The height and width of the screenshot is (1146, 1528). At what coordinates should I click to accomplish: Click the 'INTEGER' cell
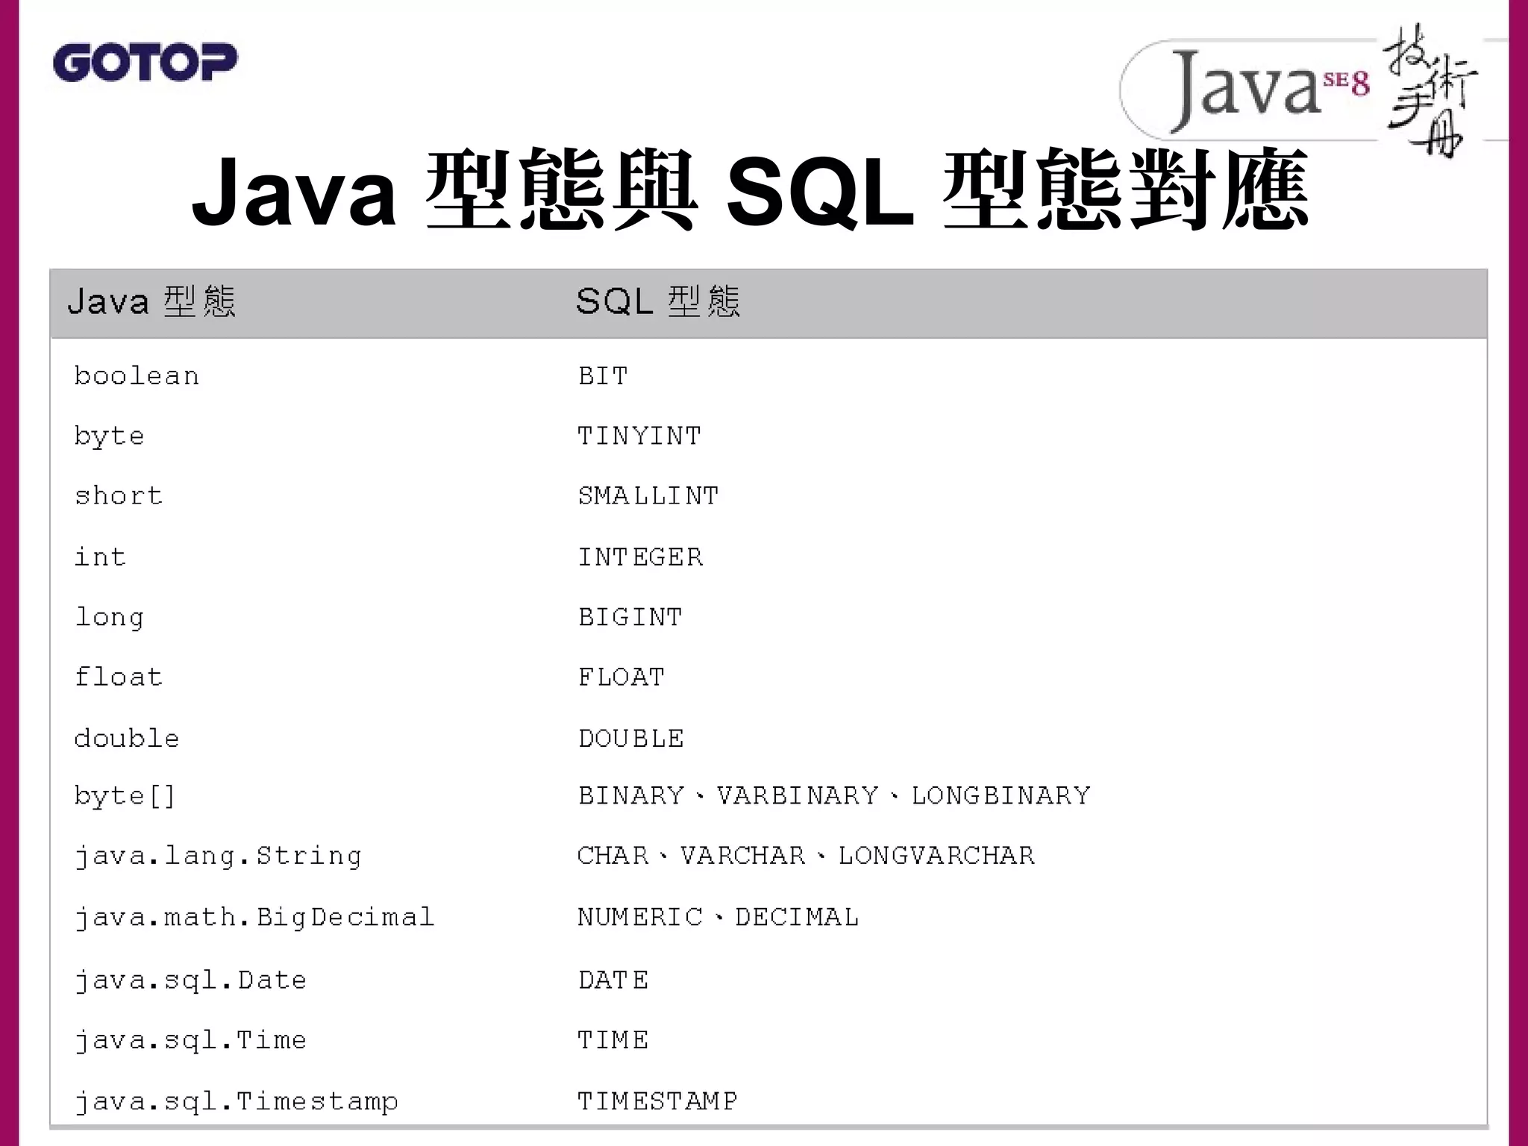point(641,557)
